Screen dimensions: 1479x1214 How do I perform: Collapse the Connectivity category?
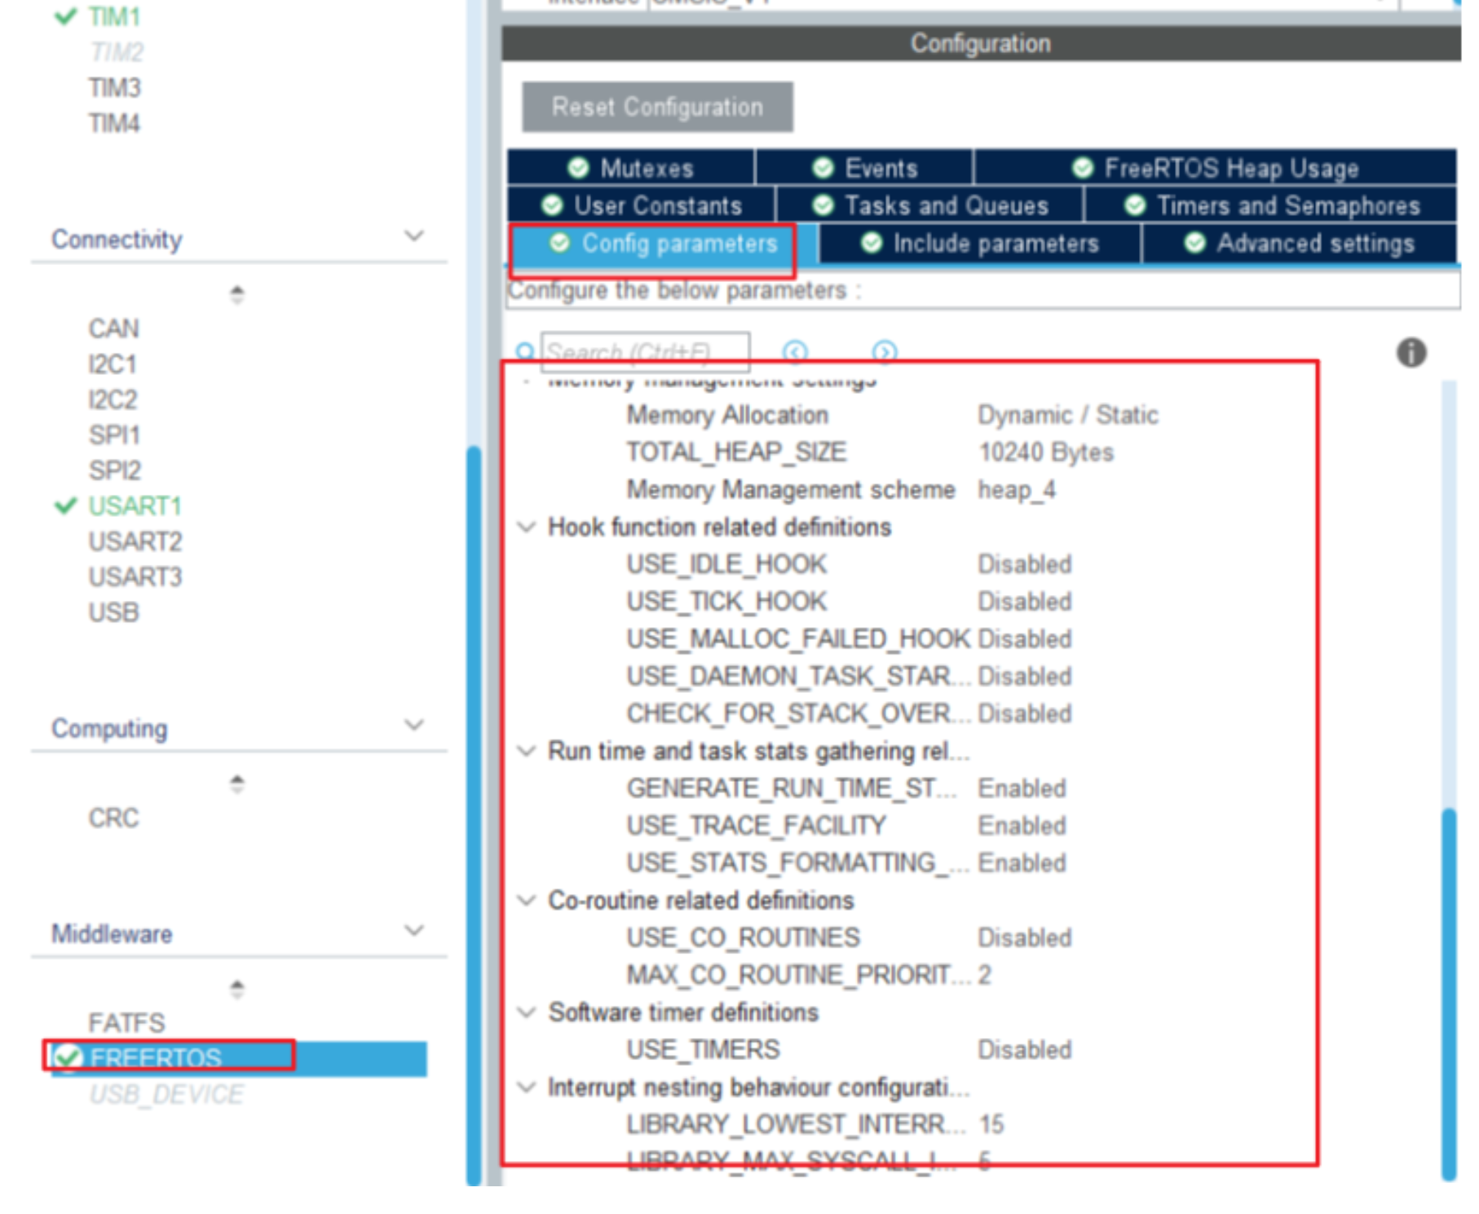[414, 236]
